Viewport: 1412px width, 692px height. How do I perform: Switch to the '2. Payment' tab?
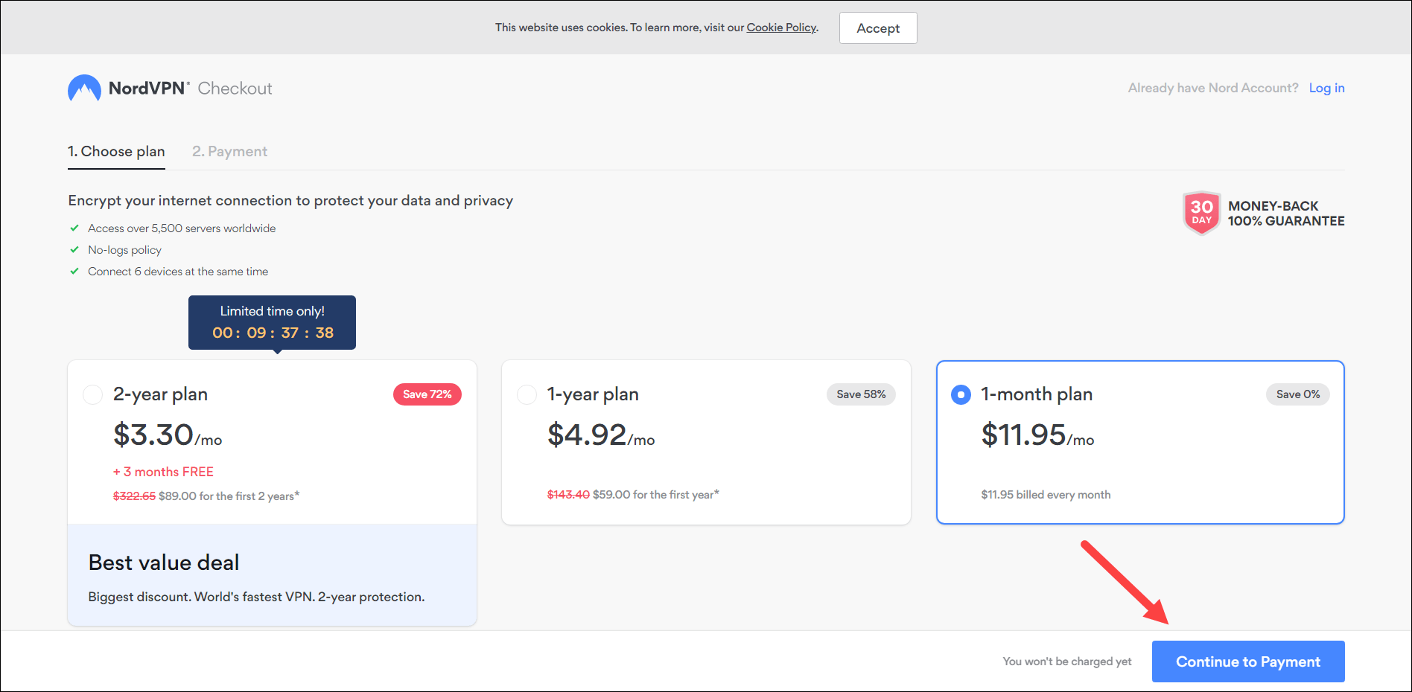229,151
